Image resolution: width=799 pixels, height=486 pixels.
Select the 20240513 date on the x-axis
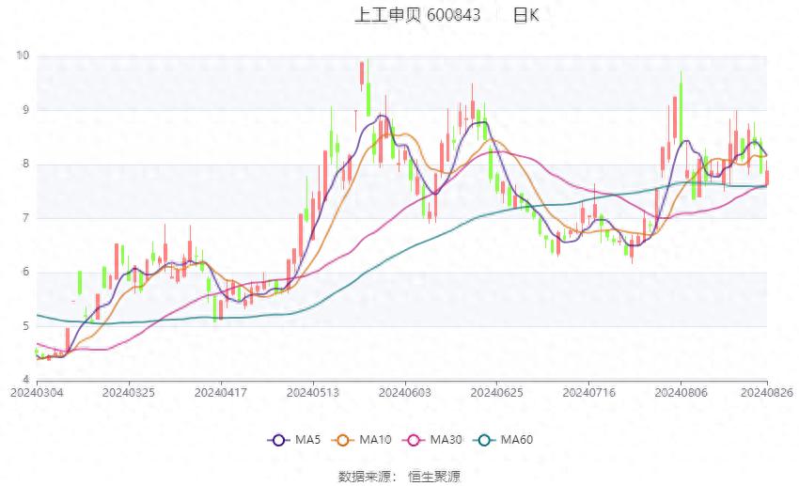coord(312,392)
